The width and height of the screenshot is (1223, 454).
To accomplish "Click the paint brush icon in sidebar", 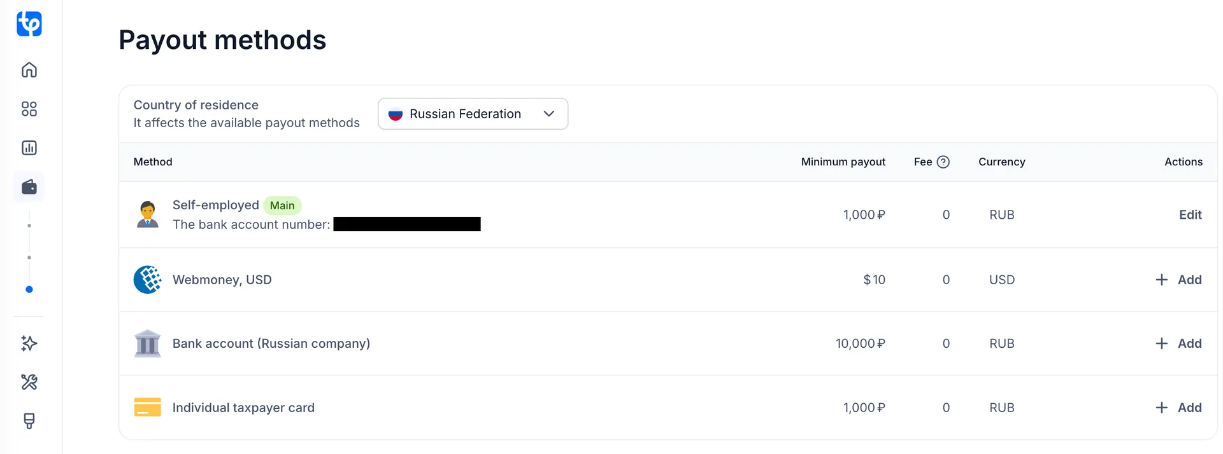I will [29, 421].
